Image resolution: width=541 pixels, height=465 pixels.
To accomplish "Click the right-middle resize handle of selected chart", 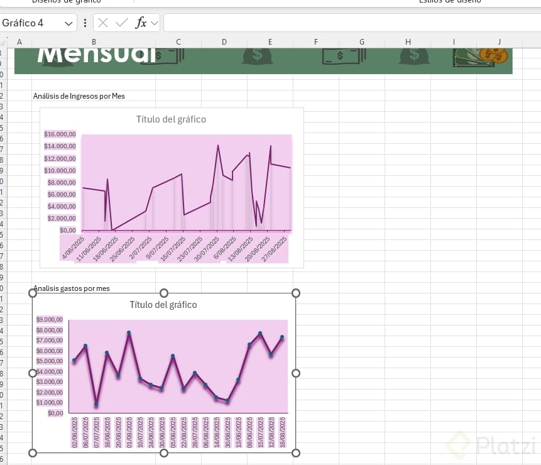I will (x=296, y=373).
